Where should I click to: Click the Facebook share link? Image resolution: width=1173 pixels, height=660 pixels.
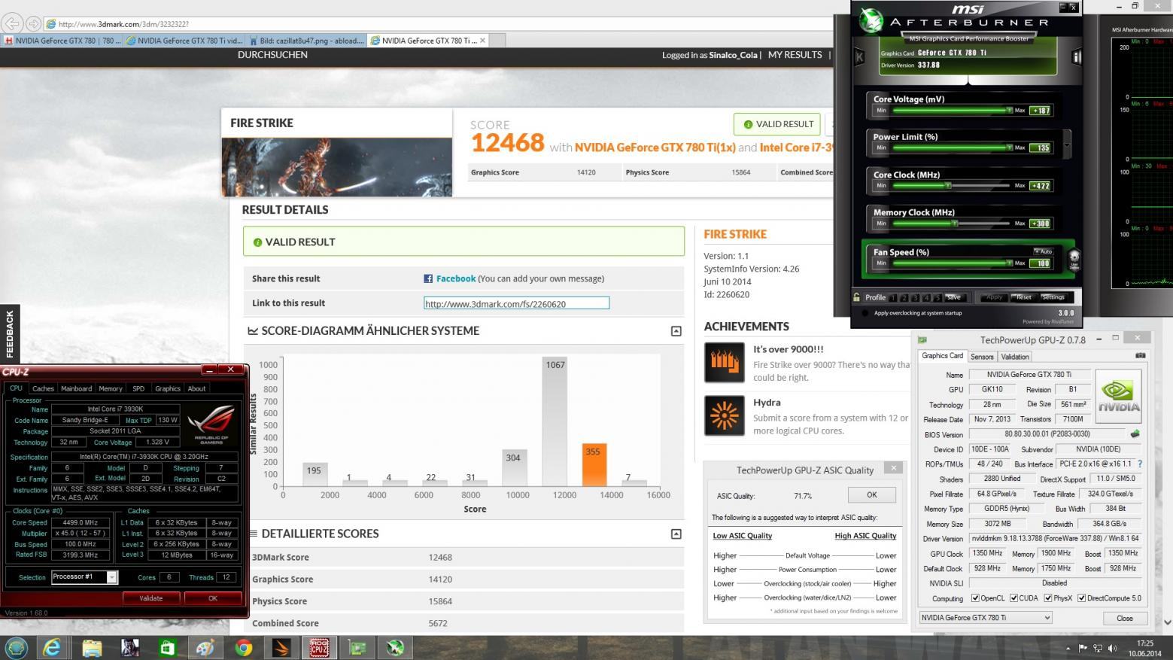[x=455, y=278]
